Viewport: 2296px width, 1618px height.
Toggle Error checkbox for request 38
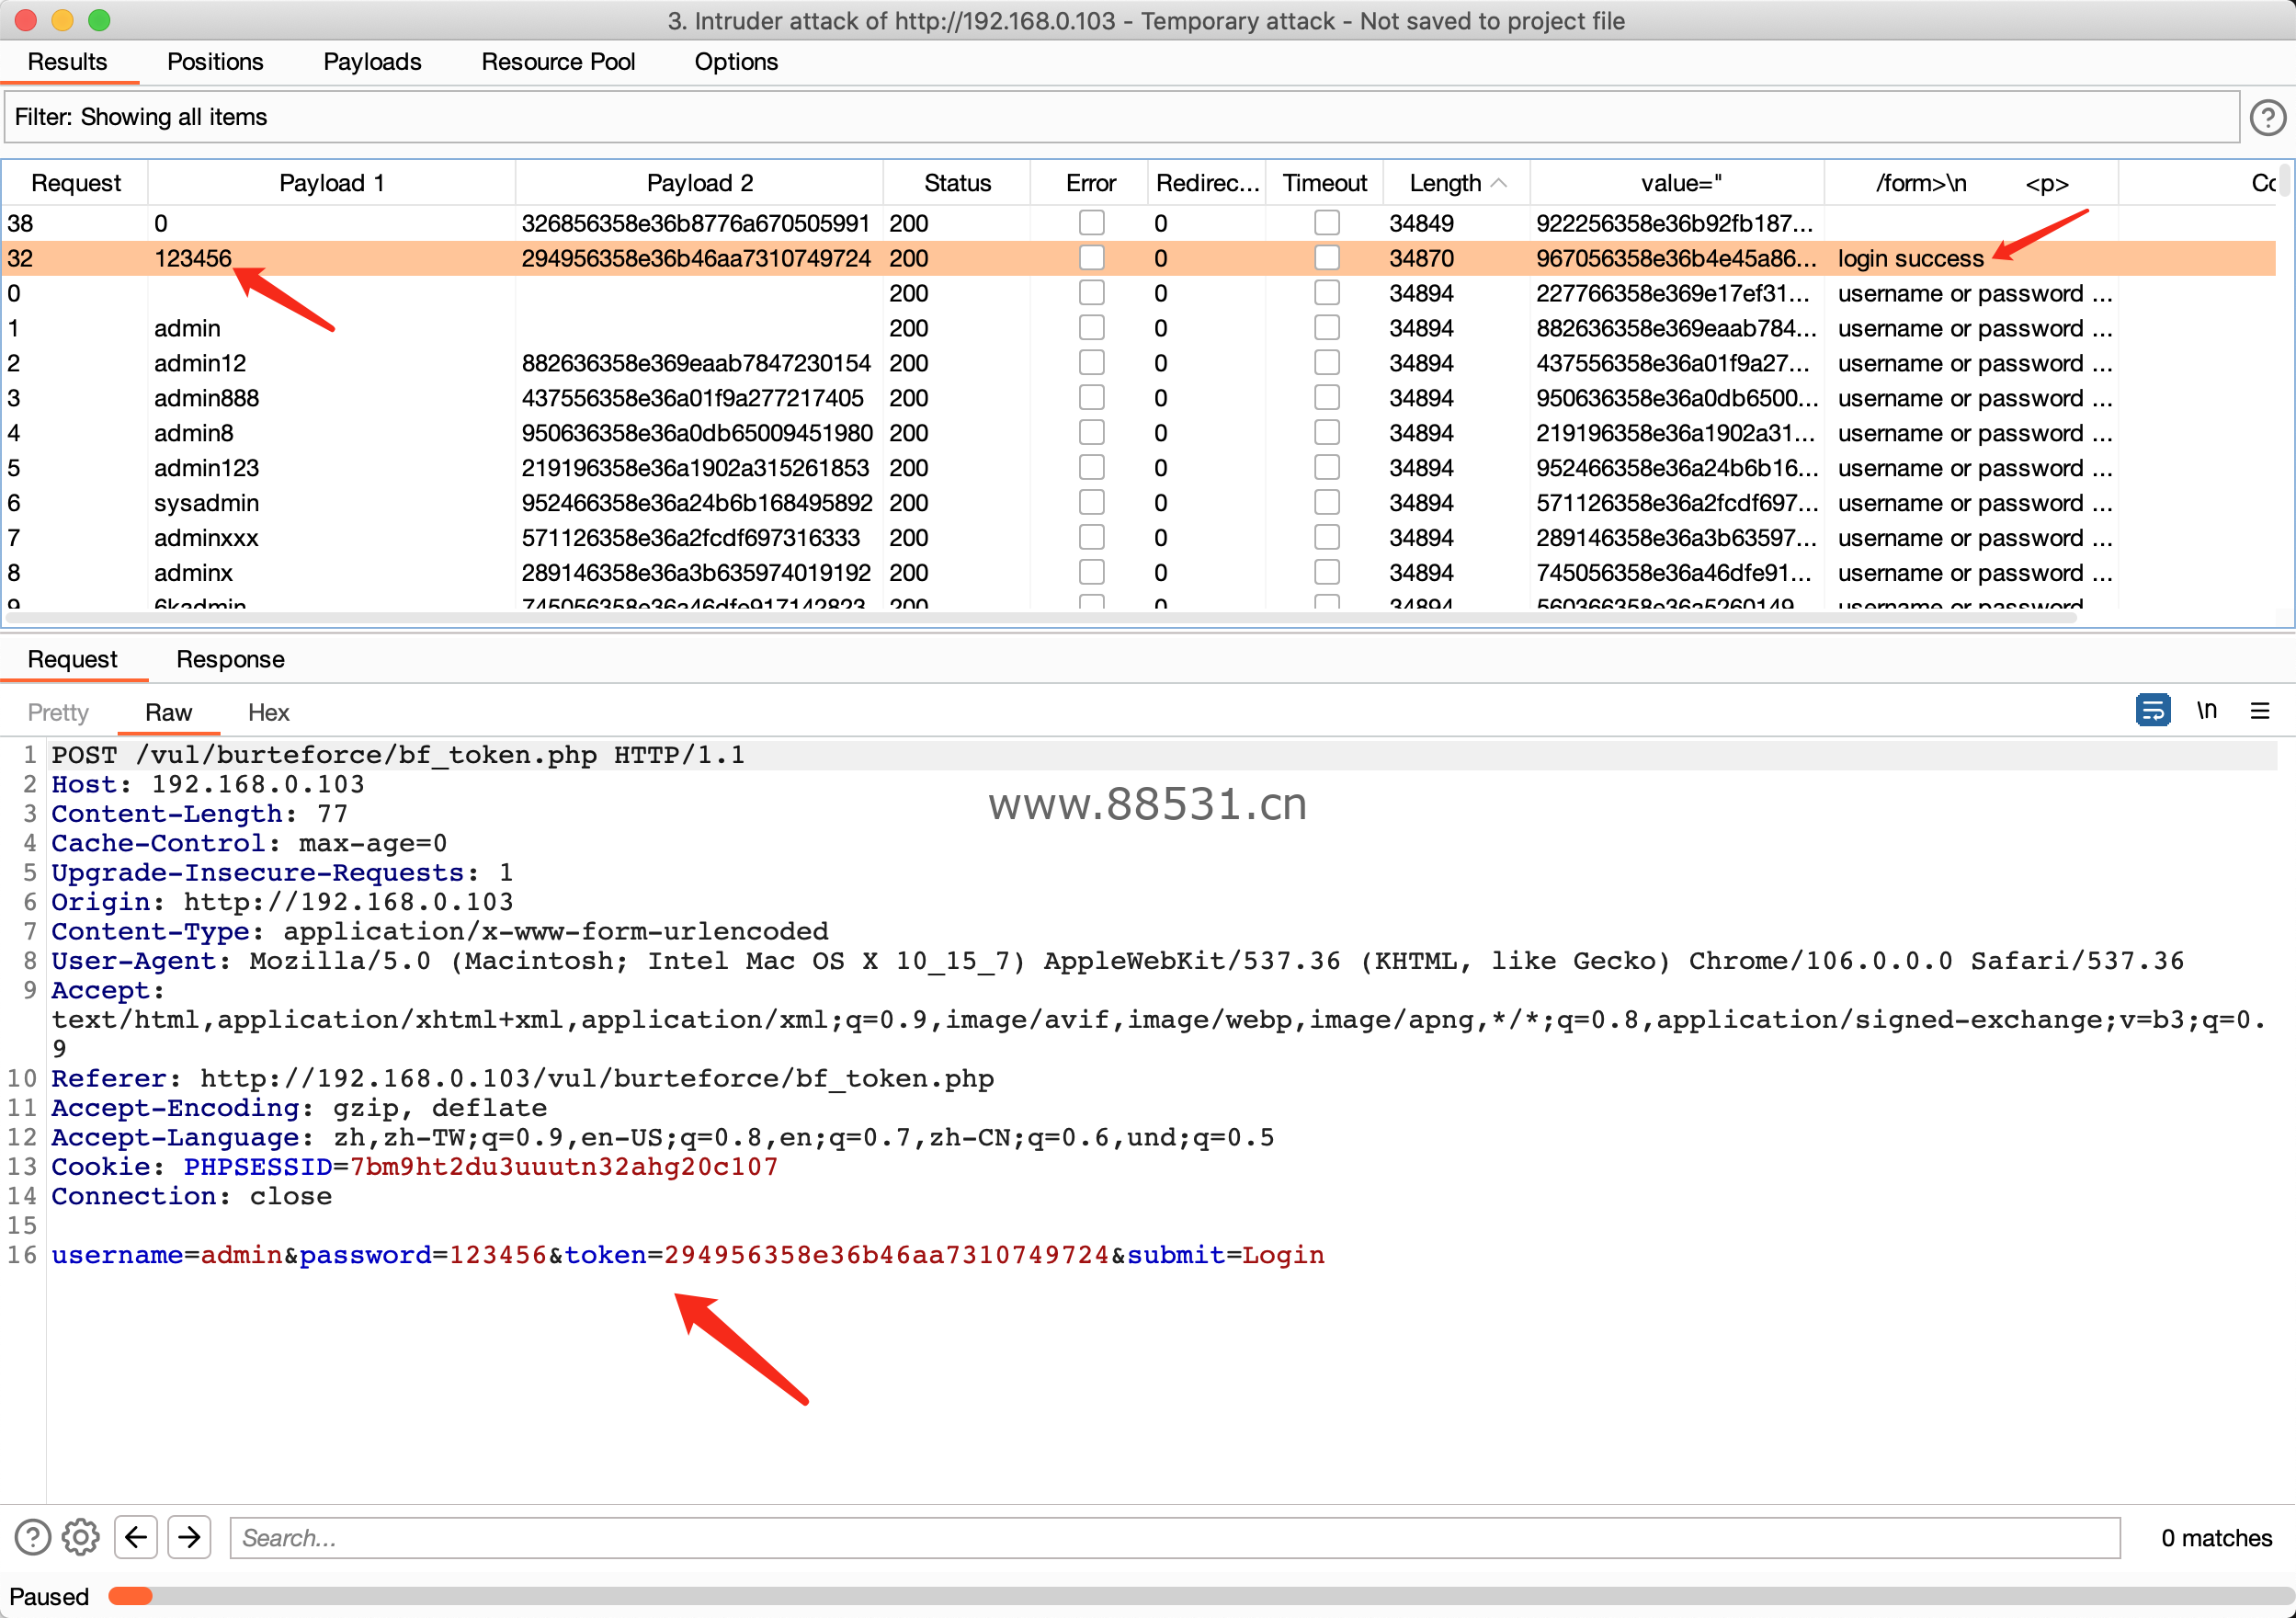[x=1091, y=222]
